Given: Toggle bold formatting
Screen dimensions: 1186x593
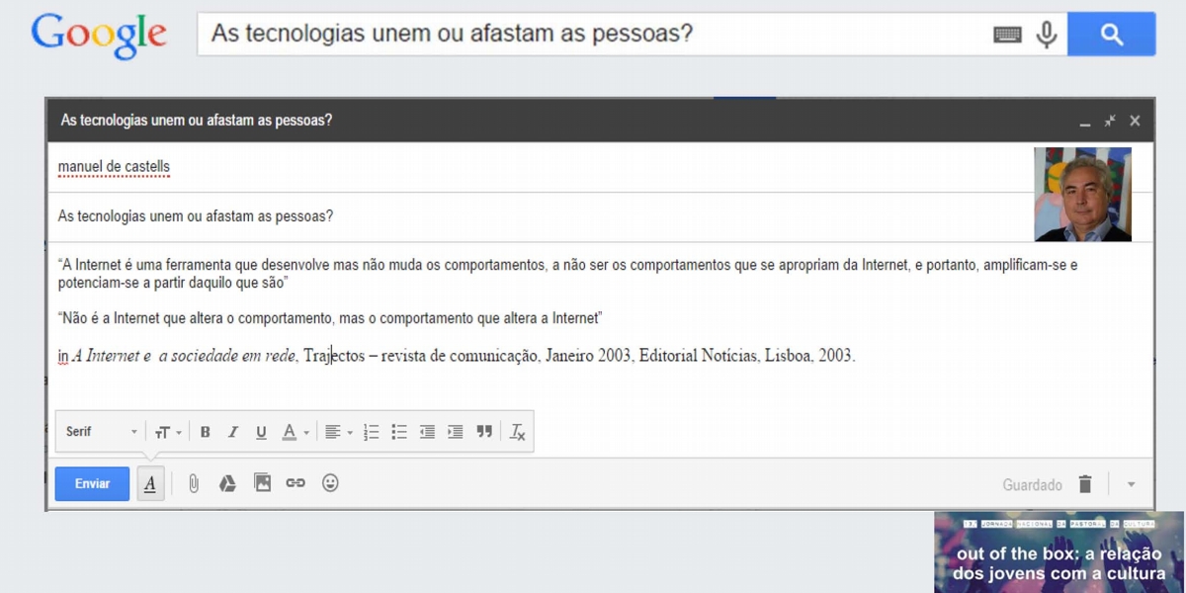Looking at the screenshot, I should (206, 432).
